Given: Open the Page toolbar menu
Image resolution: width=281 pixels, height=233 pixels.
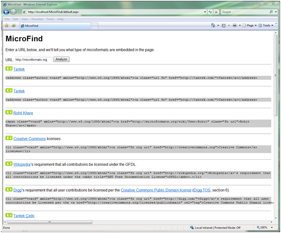Looking at the screenshot, I should coord(250,25).
